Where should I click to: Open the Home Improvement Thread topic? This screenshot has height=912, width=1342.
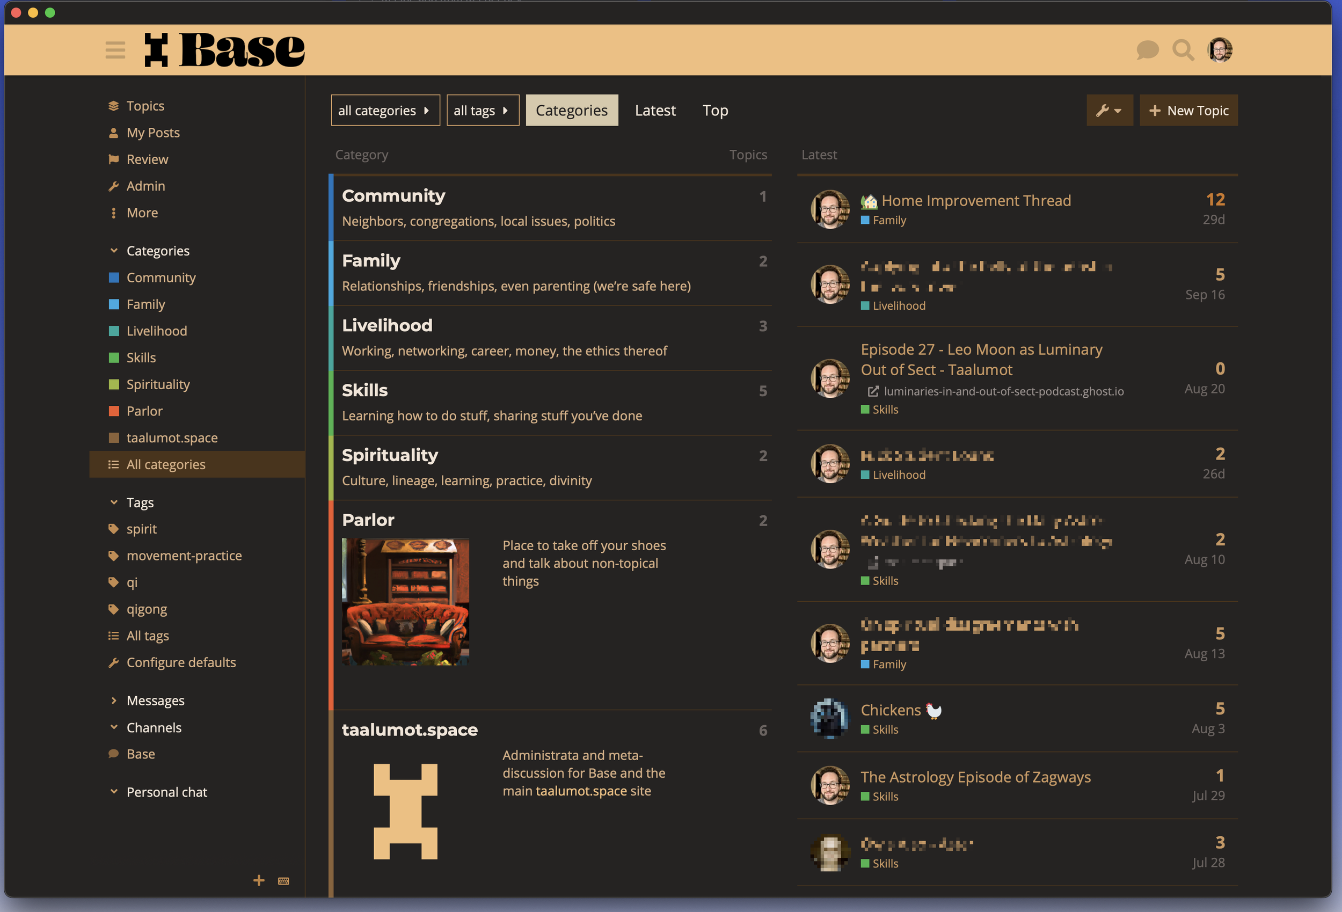[x=976, y=200]
